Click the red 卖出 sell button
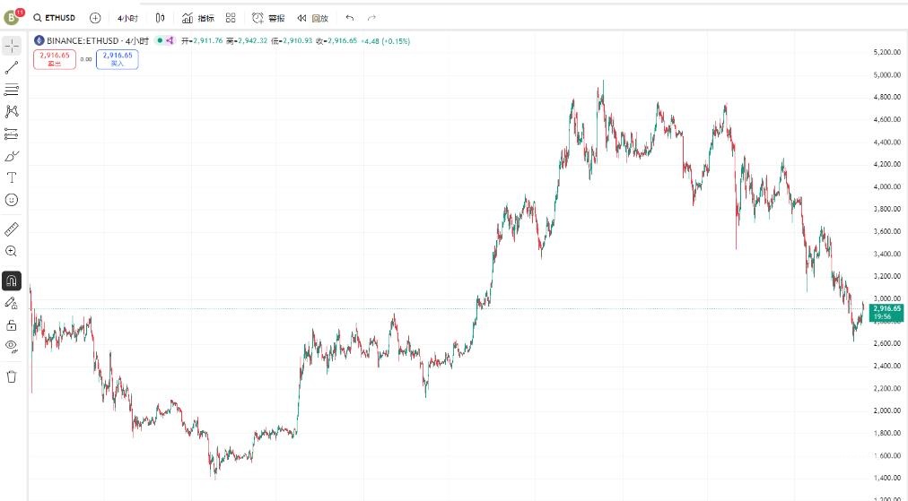Image resolution: width=908 pixels, height=501 pixels. click(55, 59)
